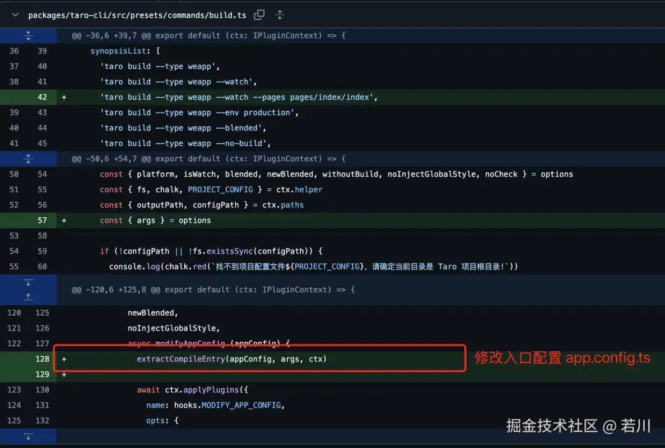The width and height of the screenshot is (665, 448).
Task: Click 'opts: {' on line 132
Action: click(163, 421)
